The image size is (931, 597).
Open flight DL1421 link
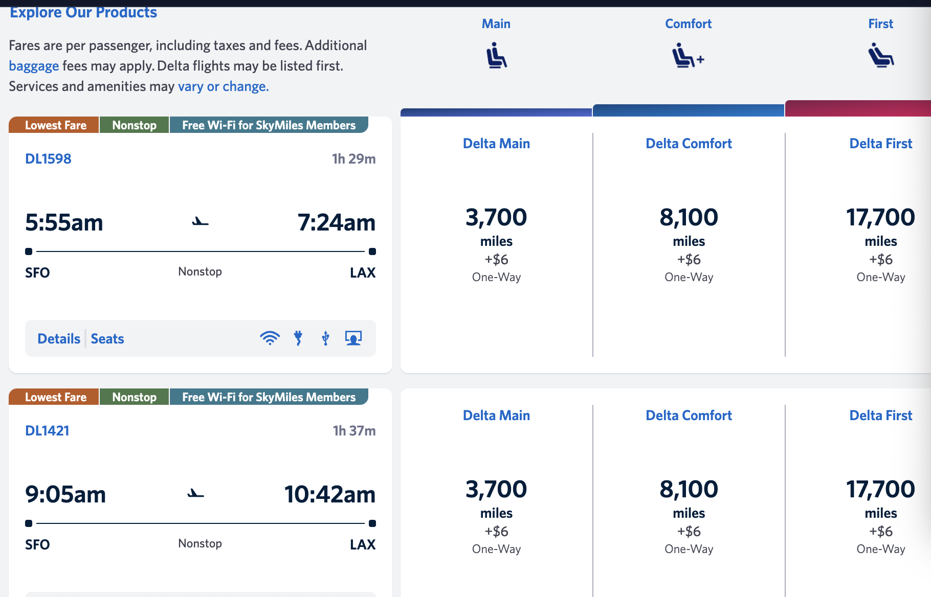click(47, 431)
